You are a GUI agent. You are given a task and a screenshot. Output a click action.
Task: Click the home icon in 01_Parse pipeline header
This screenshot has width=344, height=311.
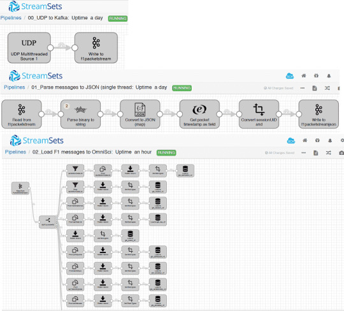pyautogui.click(x=304, y=76)
